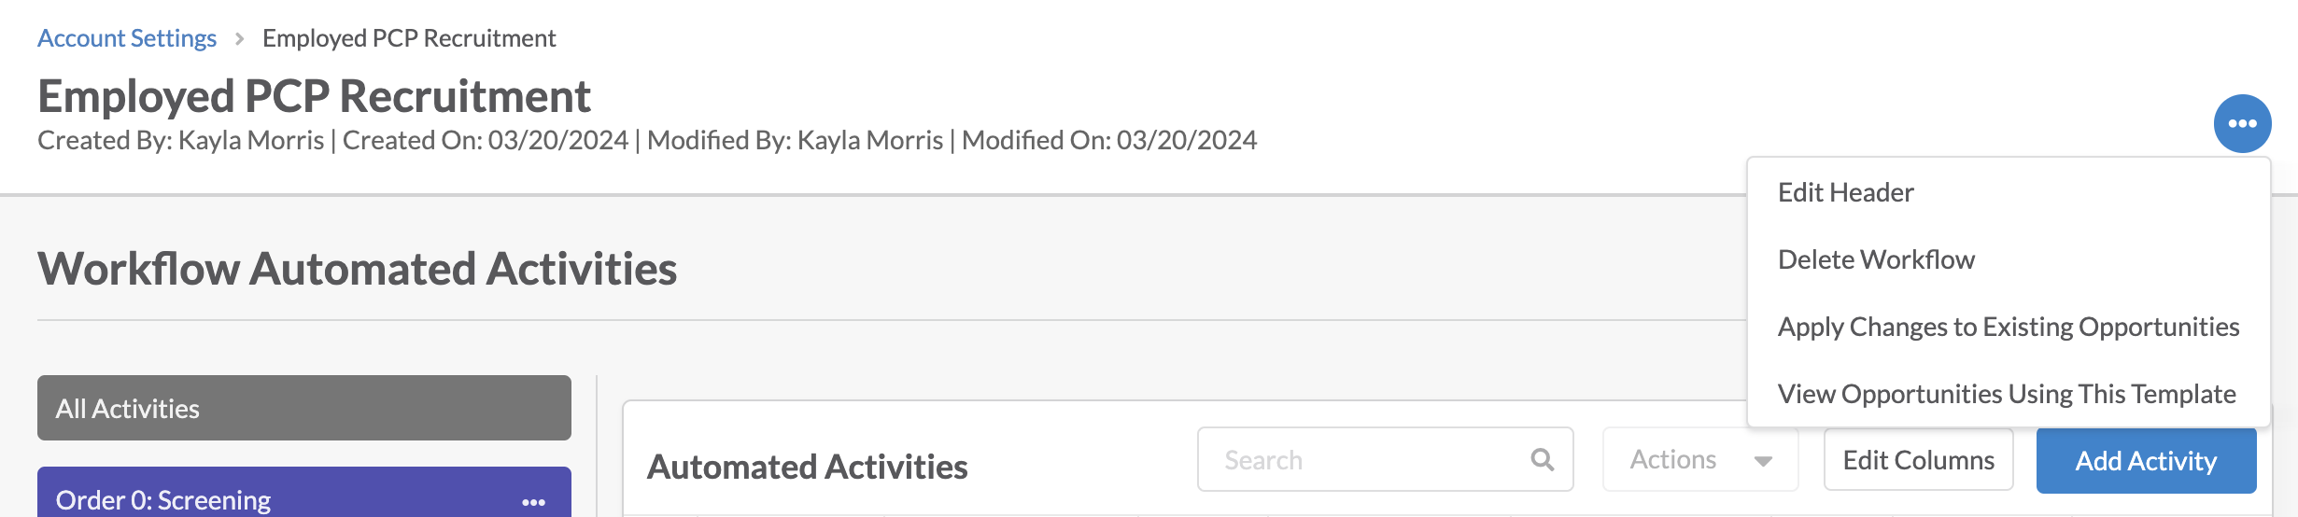
Task: Click the Add Activity button
Action: point(2146,460)
